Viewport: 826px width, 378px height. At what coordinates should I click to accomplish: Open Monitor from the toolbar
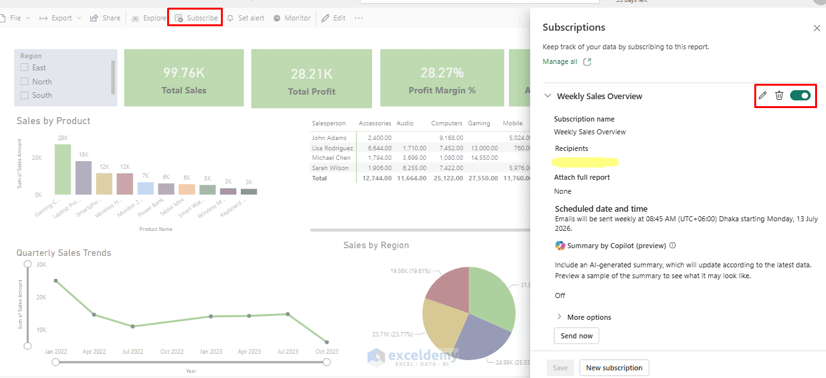tap(292, 18)
